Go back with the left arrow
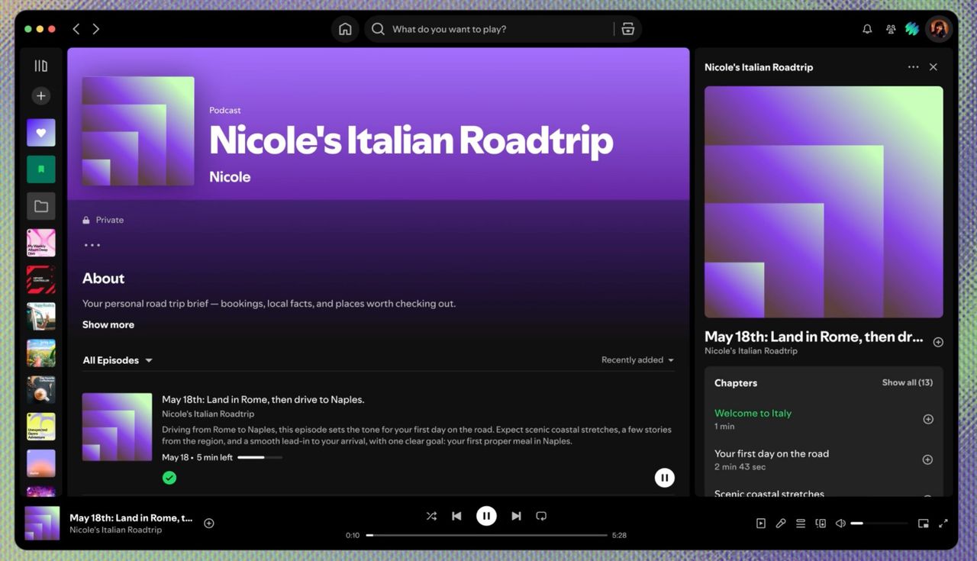 coord(76,29)
